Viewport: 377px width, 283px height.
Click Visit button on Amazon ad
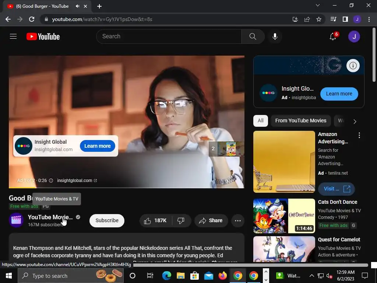pyautogui.click(x=337, y=189)
